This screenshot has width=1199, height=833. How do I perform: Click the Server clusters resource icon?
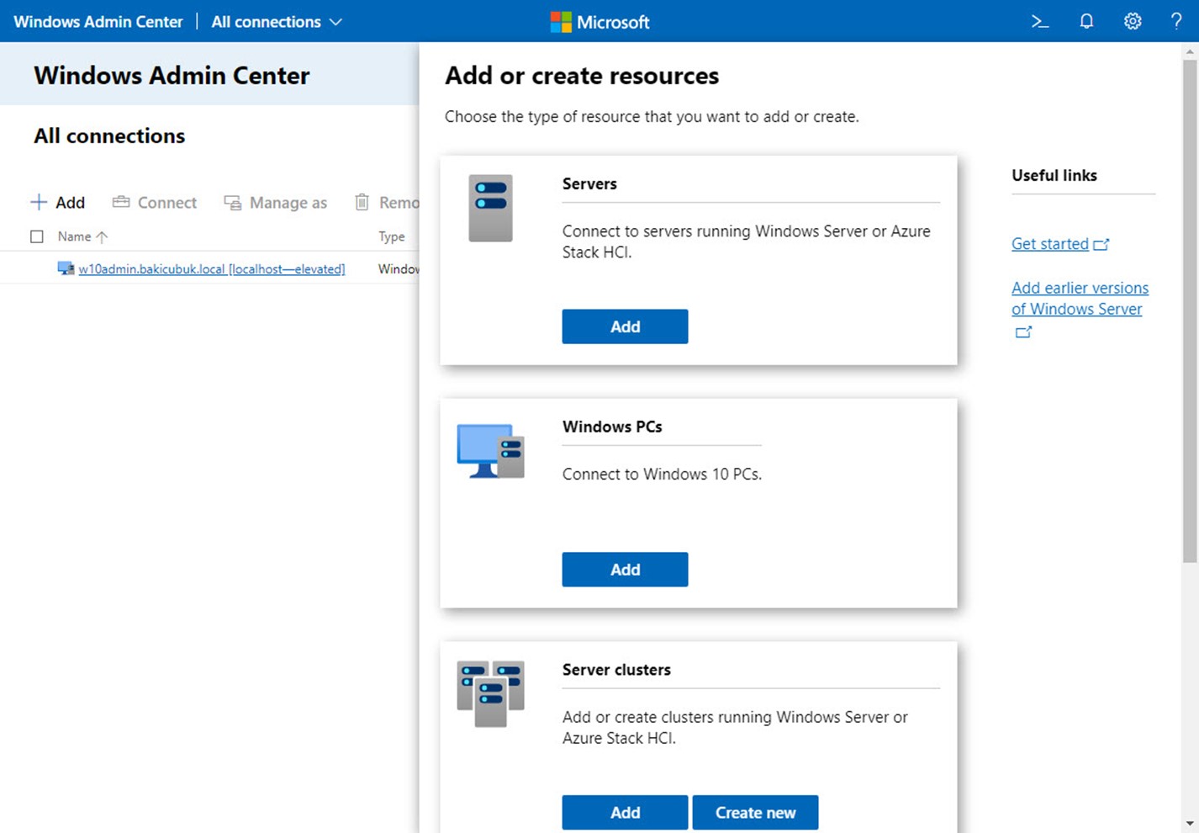click(x=491, y=693)
